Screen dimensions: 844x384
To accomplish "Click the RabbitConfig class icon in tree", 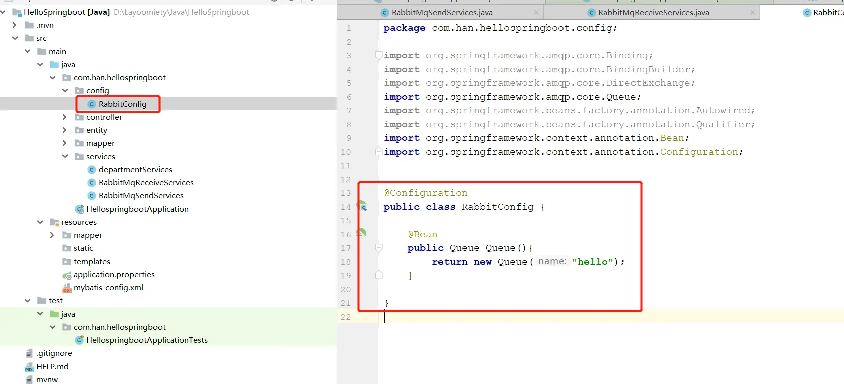I will coord(91,104).
